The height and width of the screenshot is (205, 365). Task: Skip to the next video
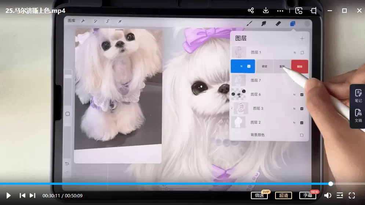click(x=33, y=195)
